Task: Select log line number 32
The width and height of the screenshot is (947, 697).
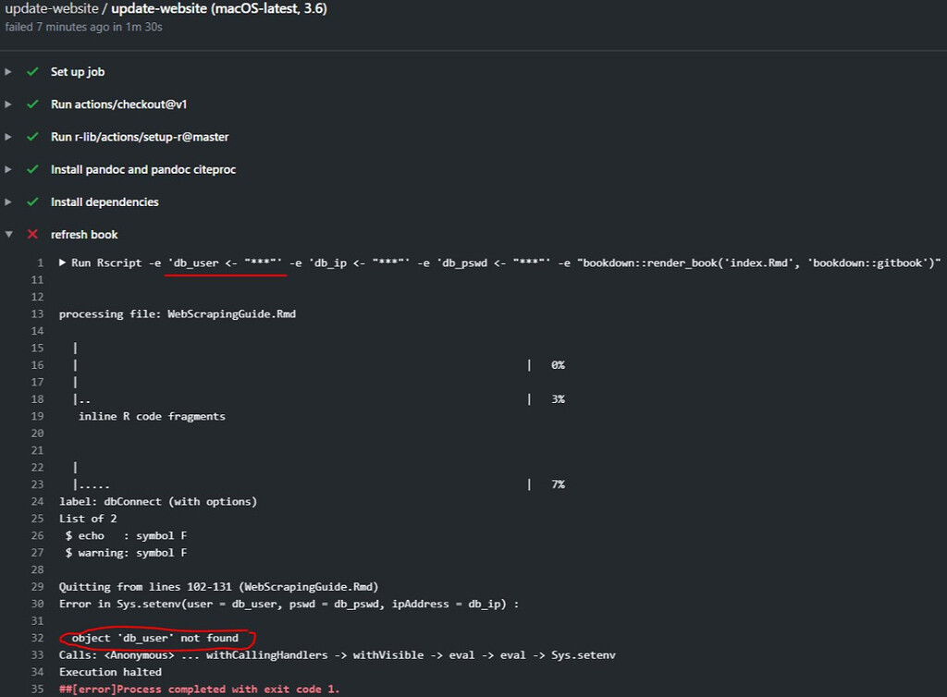Action: pos(37,638)
